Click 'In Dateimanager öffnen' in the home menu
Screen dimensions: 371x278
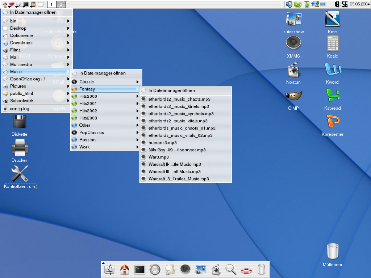click(x=37, y=12)
